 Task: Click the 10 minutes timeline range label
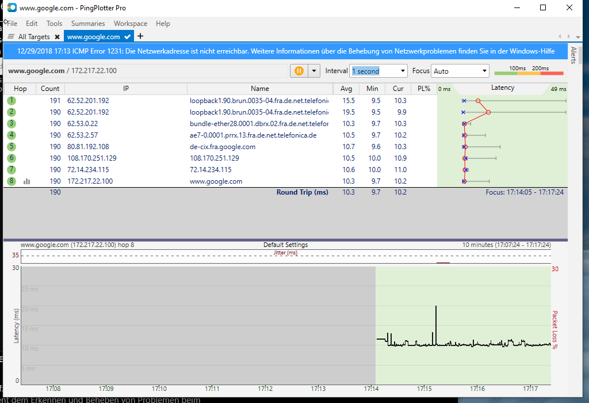point(506,245)
